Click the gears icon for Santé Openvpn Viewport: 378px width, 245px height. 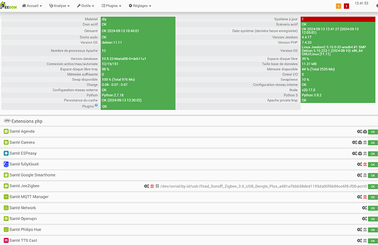click(x=364, y=219)
